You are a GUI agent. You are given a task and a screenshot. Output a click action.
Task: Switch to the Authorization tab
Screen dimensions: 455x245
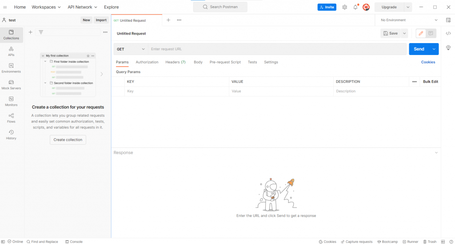(x=147, y=62)
